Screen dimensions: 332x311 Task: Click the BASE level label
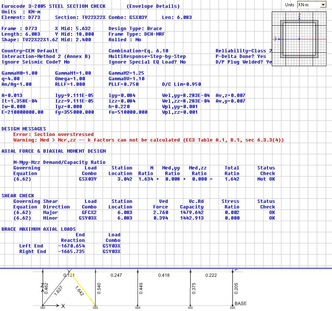[x=241, y=304]
